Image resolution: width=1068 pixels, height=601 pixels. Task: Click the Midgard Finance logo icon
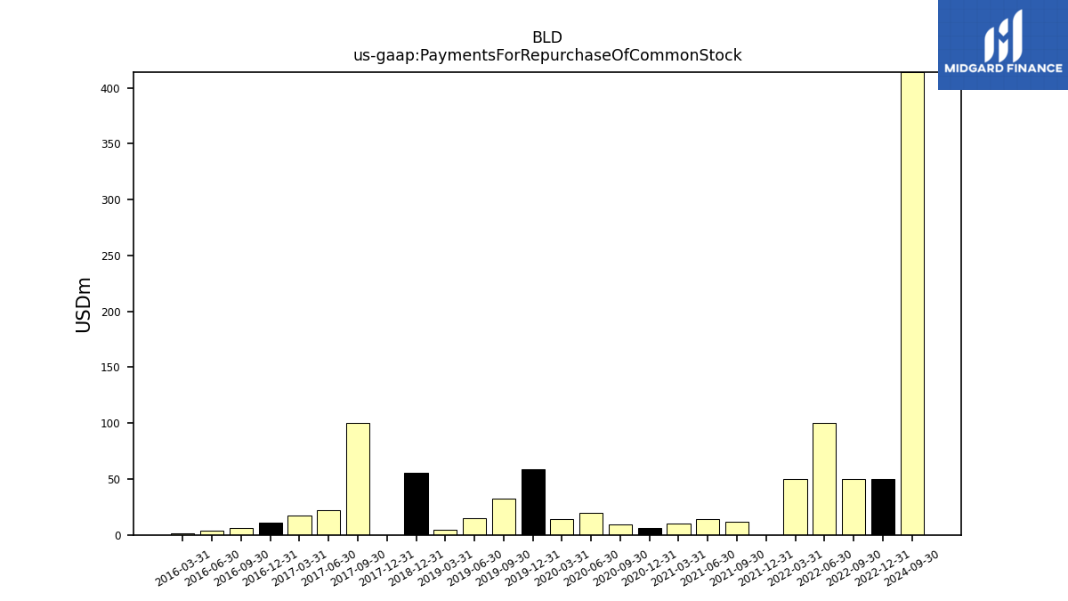[1003, 36]
